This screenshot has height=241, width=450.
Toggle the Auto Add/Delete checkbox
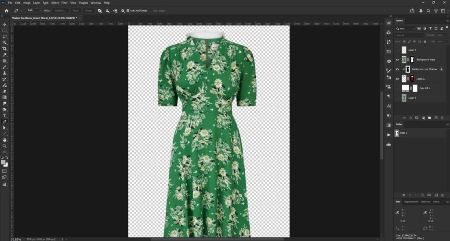coord(128,11)
